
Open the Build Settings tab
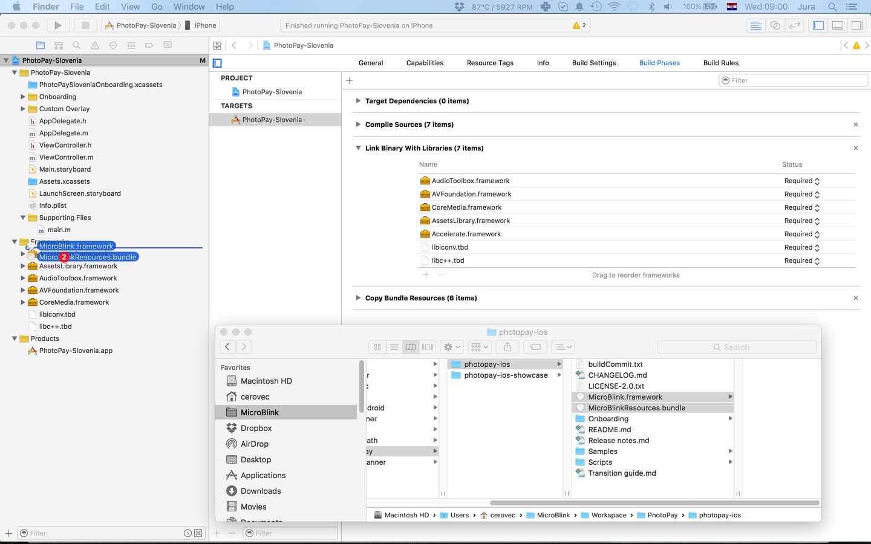594,63
